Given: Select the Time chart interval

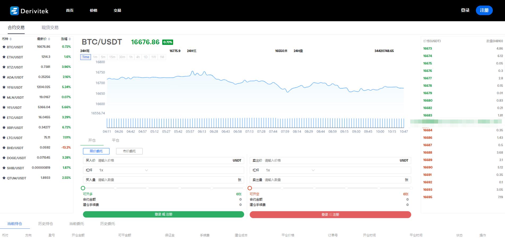Looking at the screenshot, I should [x=85, y=57].
